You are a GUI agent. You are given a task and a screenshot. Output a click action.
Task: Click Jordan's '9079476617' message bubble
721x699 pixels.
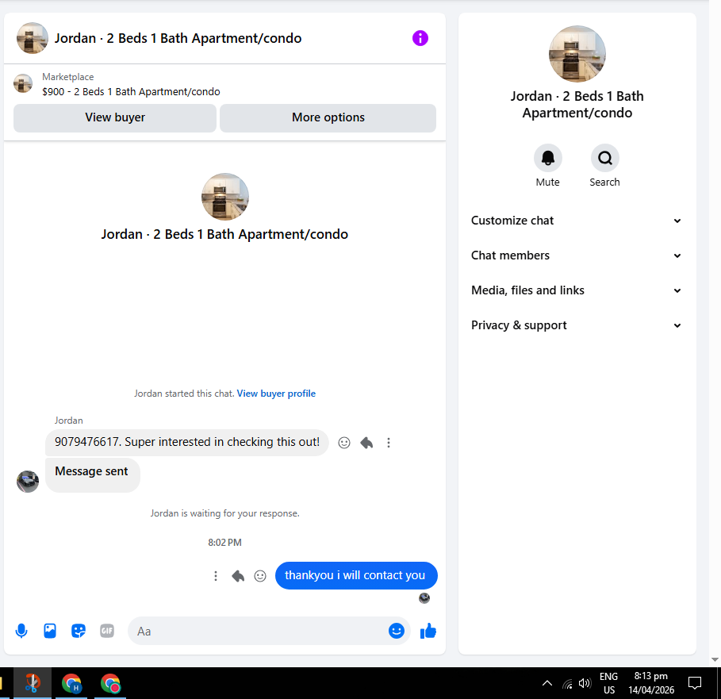click(x=187, y=443)
